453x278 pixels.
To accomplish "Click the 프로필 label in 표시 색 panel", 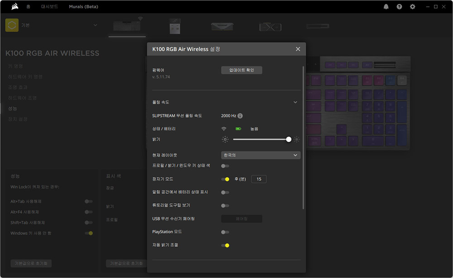I will 112,220.
